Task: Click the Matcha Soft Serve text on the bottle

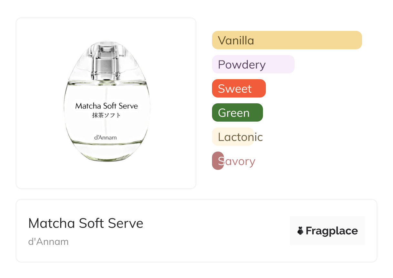Action: [x=106, y=106]
